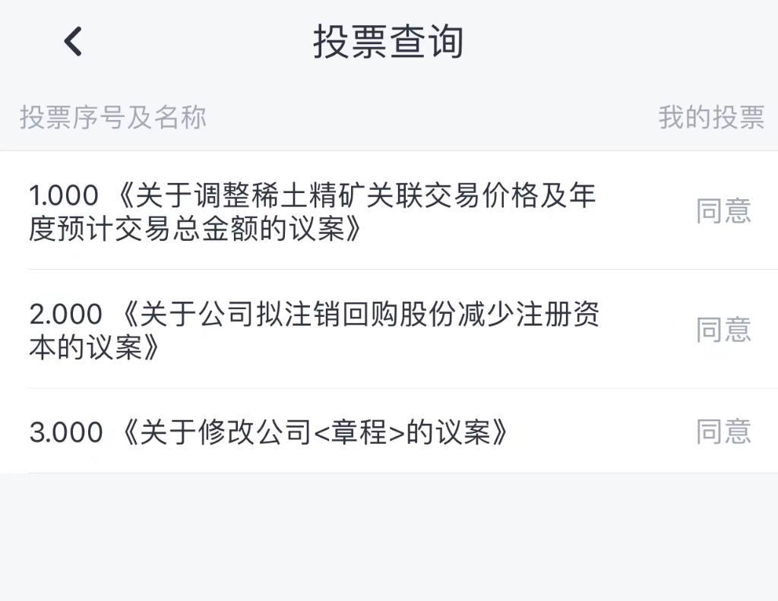Open the 关于调整稀土精矿关联交易价格 proposal line

(357, 196)
